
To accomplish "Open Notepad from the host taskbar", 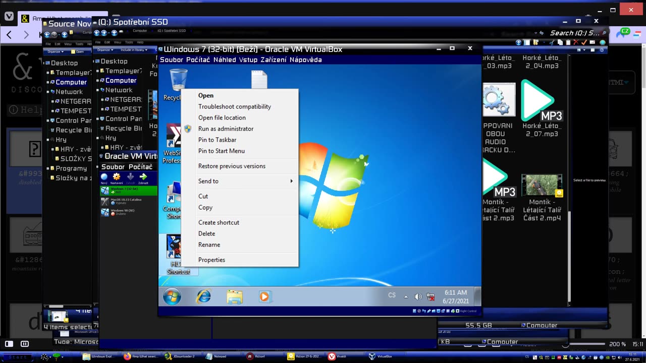I will point(223,356).
